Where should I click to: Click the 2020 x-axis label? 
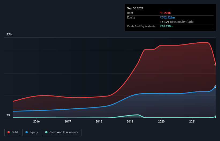point(161,121)
